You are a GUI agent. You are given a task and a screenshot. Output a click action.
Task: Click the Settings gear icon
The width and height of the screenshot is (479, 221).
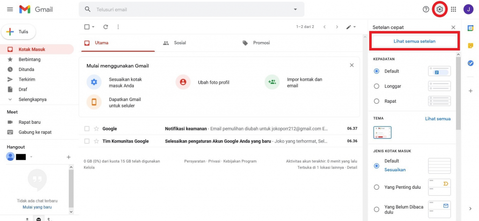(440, 9)
